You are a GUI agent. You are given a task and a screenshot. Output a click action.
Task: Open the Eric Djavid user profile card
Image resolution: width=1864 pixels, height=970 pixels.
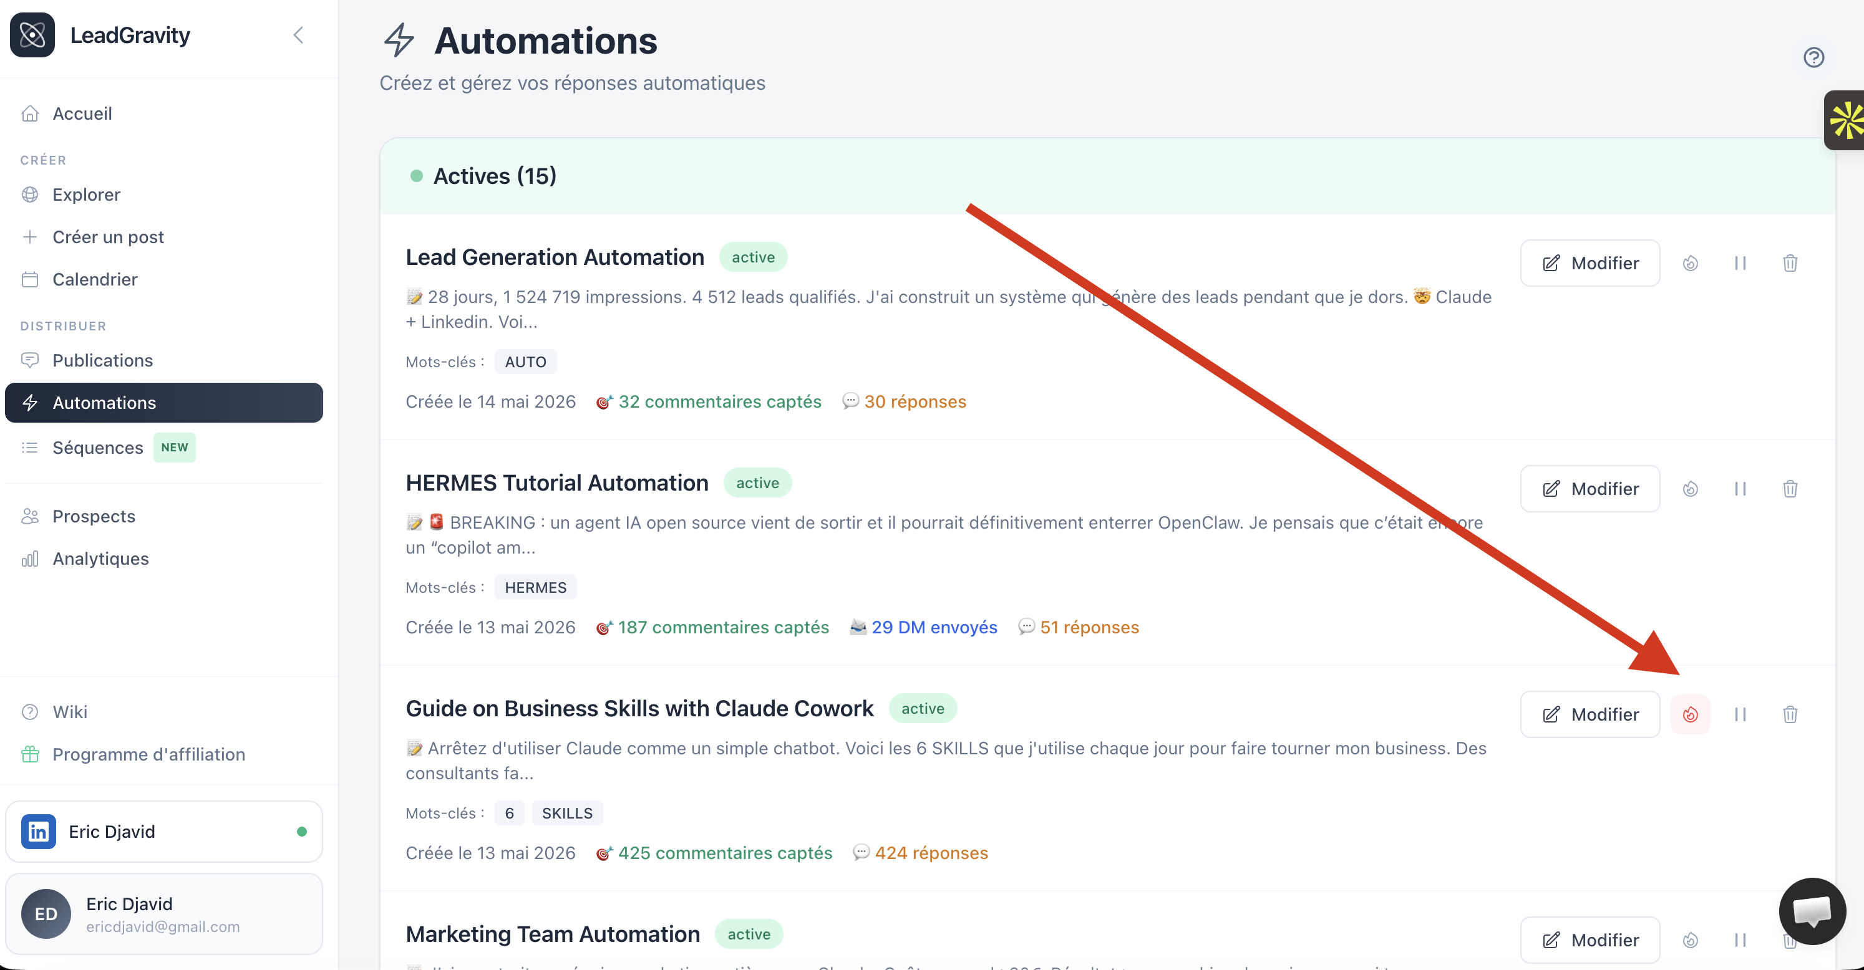click(163, 915)
